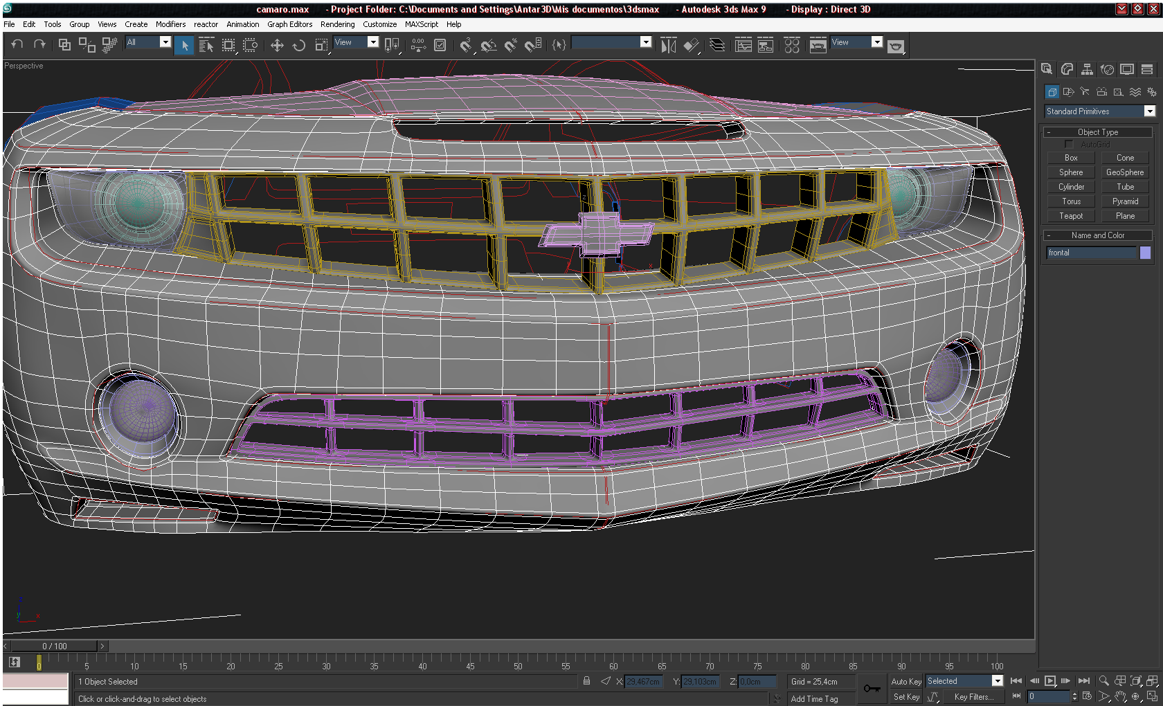This screenshot has height=706, width=1163.
Task: Collapse the Name and Color rollout
Action: click(1098, 235)
